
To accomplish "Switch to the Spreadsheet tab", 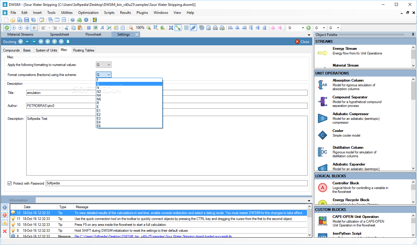I will (x=59, y=34).
